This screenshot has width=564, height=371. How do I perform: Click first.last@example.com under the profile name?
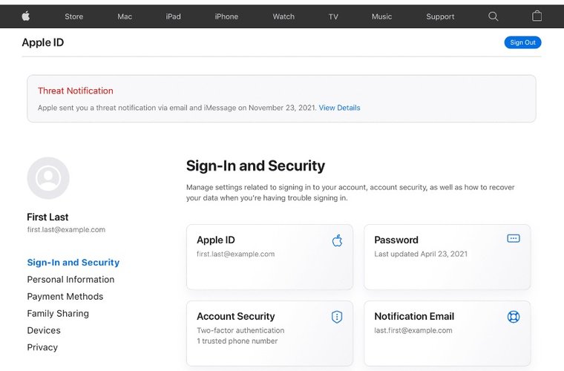coord(66,229)
